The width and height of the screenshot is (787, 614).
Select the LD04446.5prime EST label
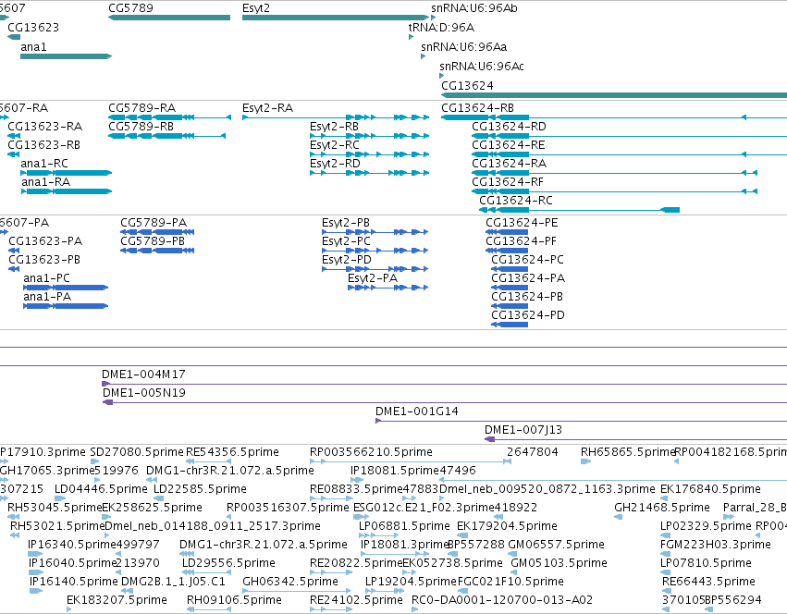101,489
